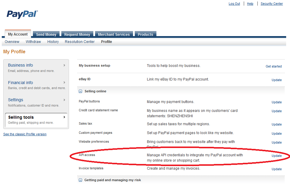Open the Products tab
Viewport: 290px width, 185px height.
tap(145, 35)
